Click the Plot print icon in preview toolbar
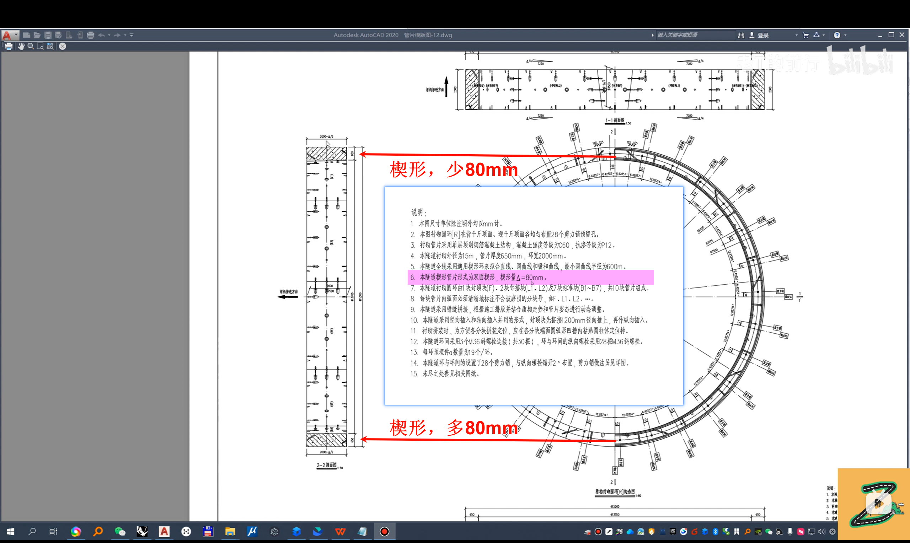910x543 pixels. point(9,46)
